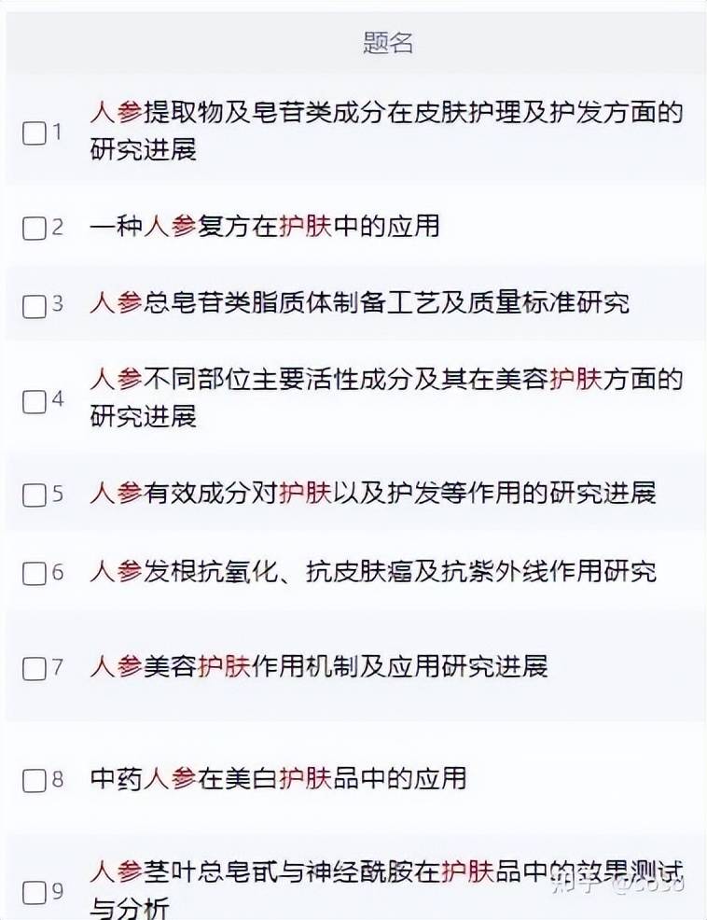Select checkbox for result 3
Screen dimensions: 707x920
(x=34, y=306)
